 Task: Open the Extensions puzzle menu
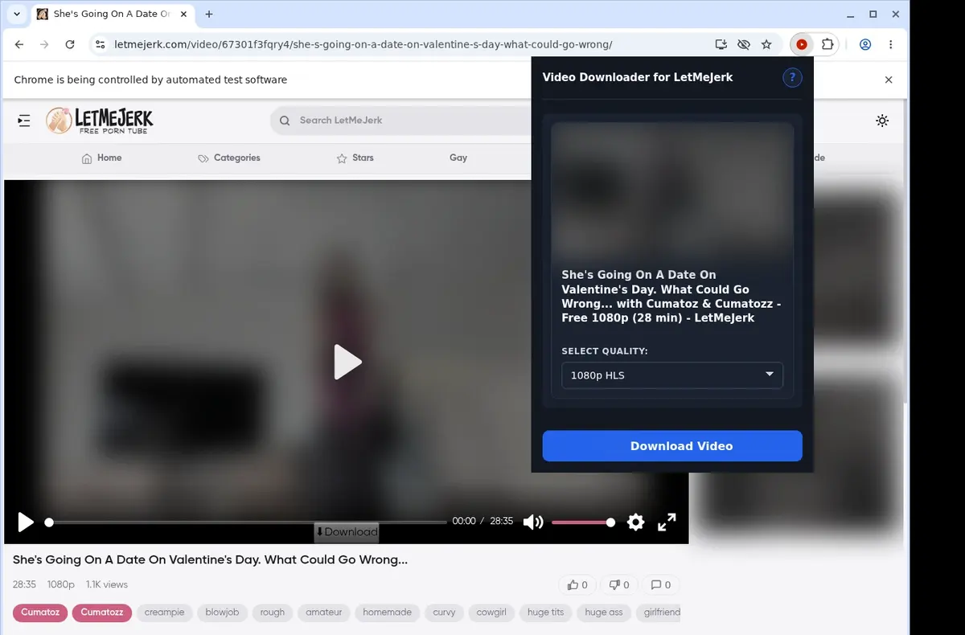[827, 45]
